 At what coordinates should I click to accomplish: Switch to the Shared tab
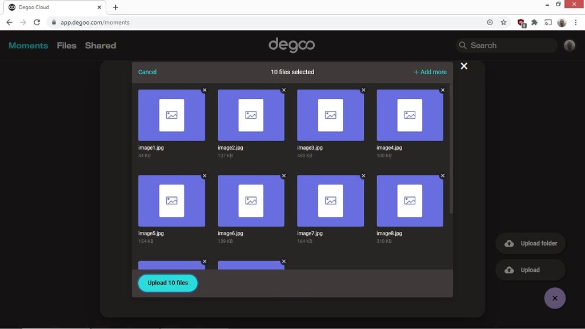coord(101,45)
